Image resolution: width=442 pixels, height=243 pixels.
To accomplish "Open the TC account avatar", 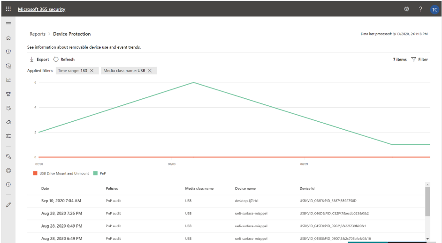I will 434,9.
